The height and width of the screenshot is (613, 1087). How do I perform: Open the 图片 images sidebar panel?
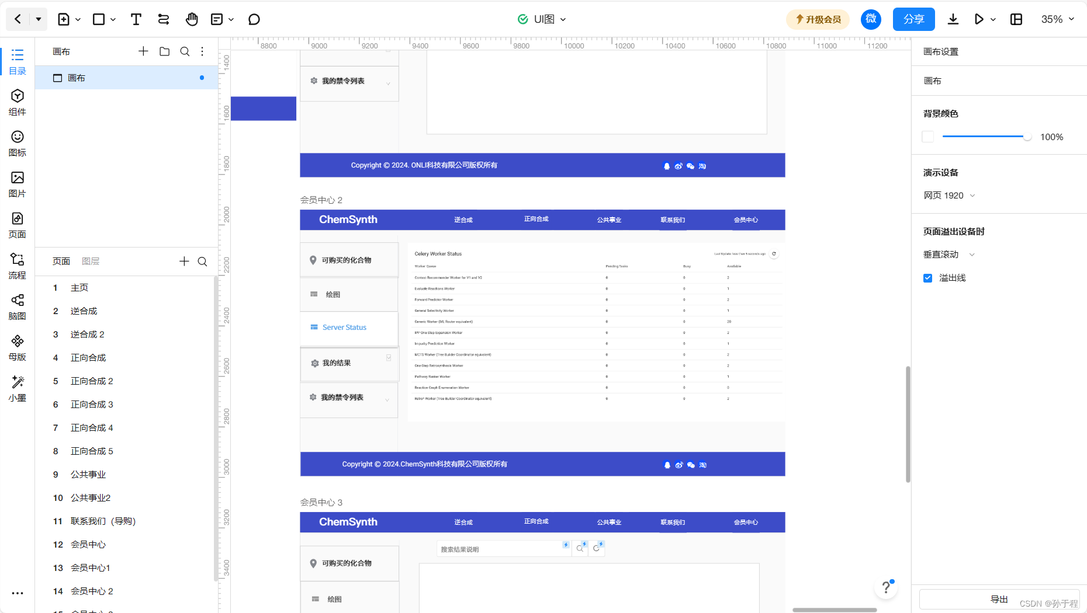coord(18,184)
